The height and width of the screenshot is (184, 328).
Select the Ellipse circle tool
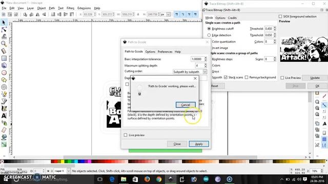4,73
